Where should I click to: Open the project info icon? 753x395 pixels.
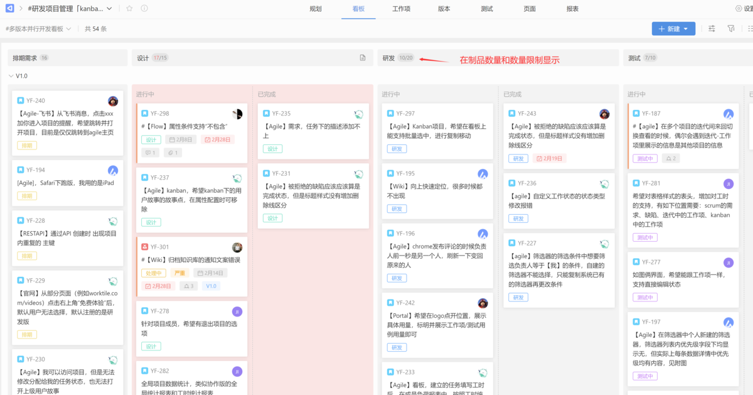[x=144, y=9]
